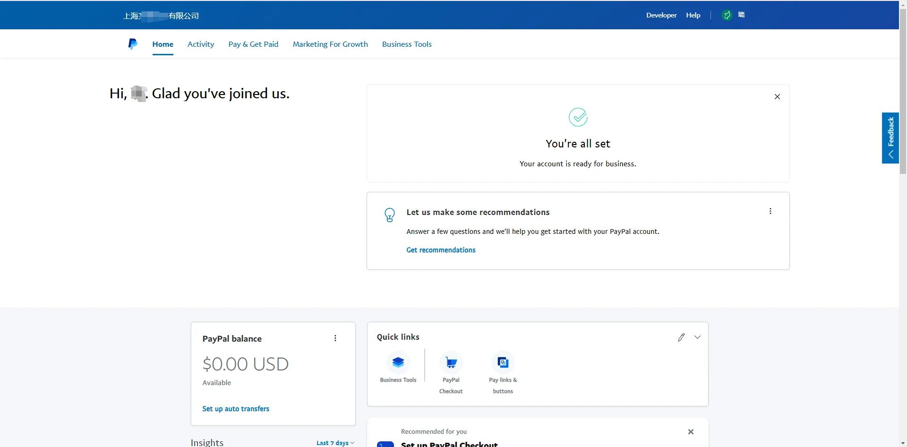Click the 'Let us make some recommendations' heading
Viewport: 907px width, 447px height.
(478, 212)
